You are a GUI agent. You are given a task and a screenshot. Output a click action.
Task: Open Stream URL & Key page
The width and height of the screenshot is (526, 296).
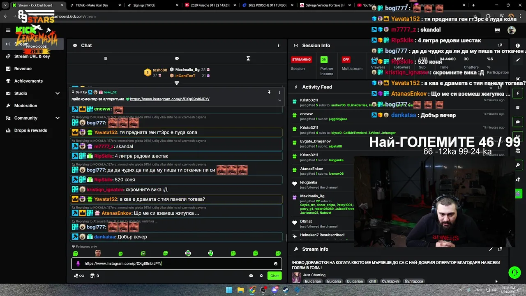pyautogui.click(x=32, y=56)
